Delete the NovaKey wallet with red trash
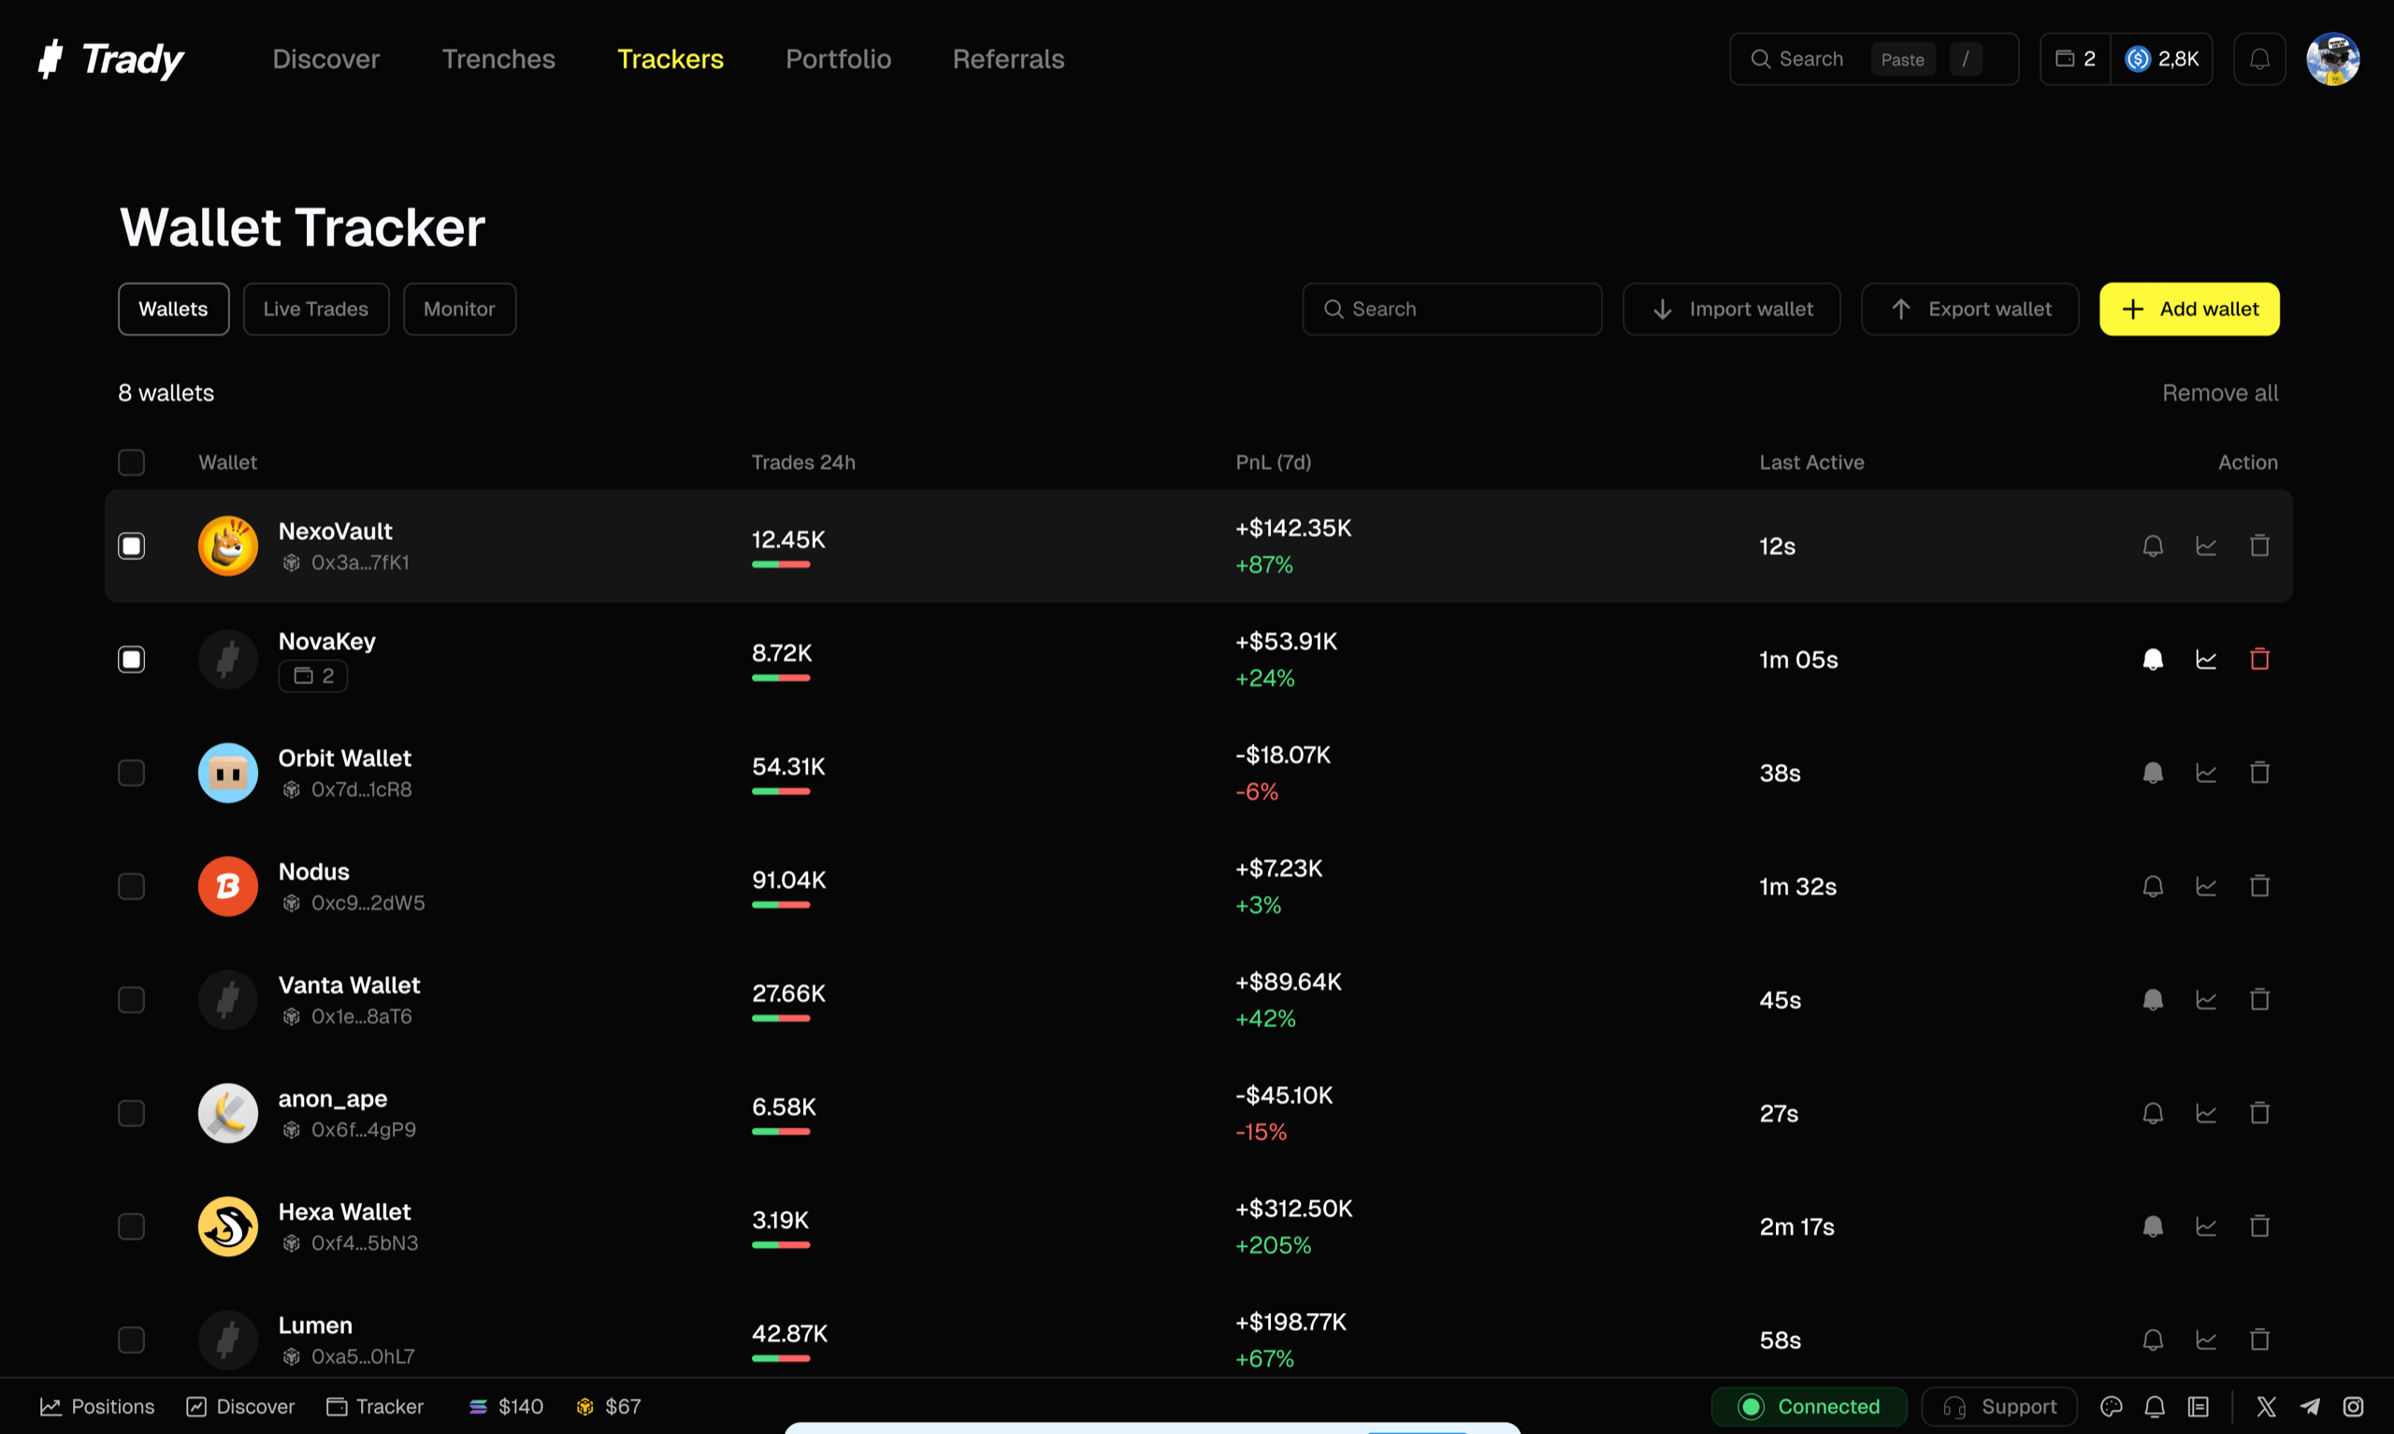This screenshot has width=2394, height=1434. tap(2258, 659)
